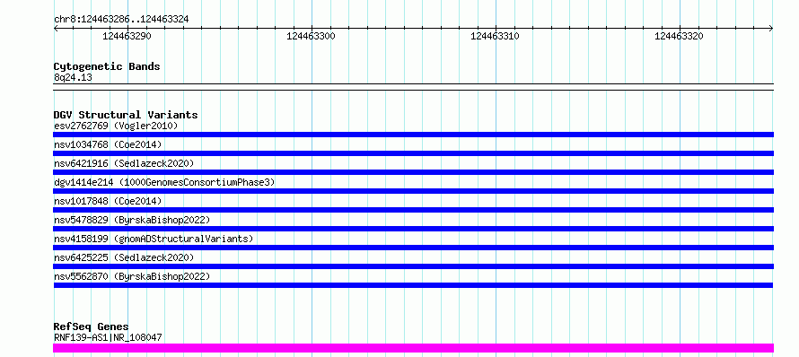Select the blue bar under nsv1034768
The image size is (799, 357).
point(413,153)
